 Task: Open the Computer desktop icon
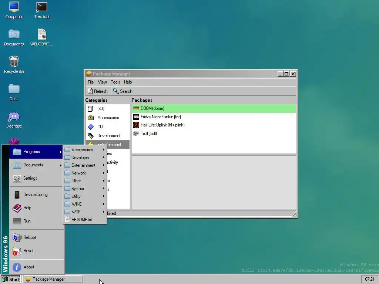point(14,10)
